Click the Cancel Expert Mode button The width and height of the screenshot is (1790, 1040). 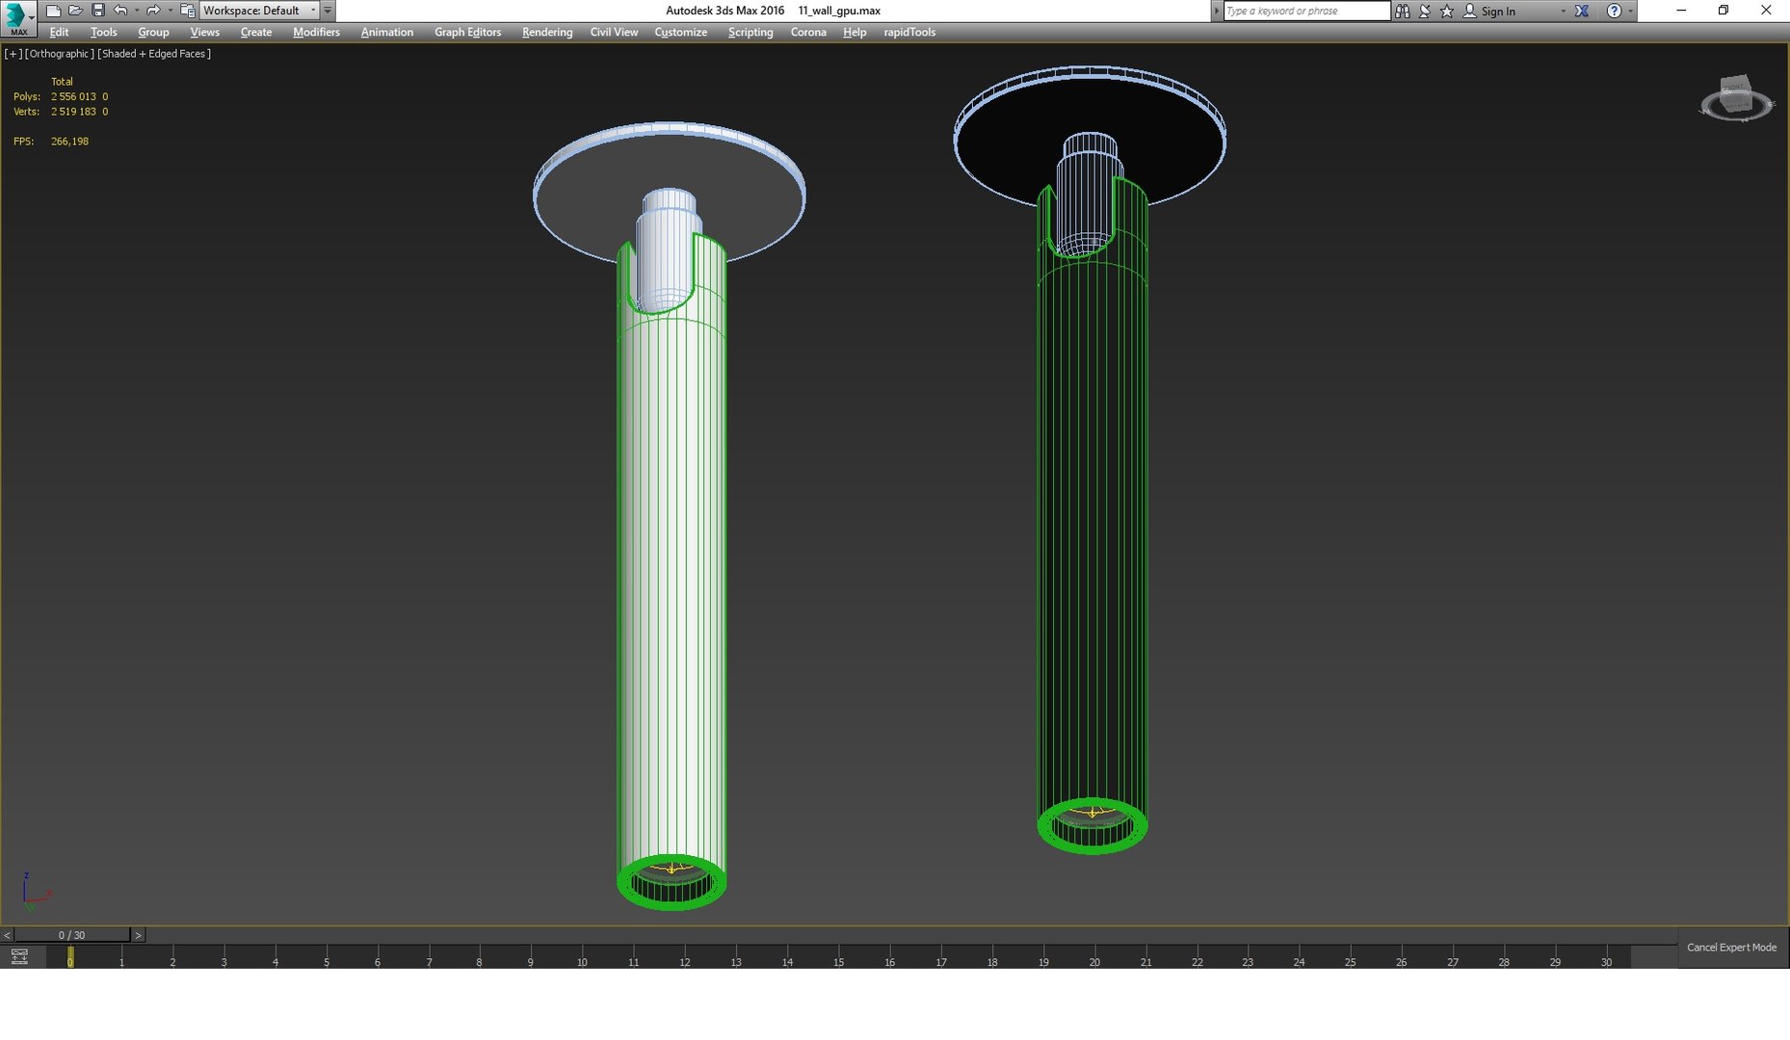point(1731,948)
